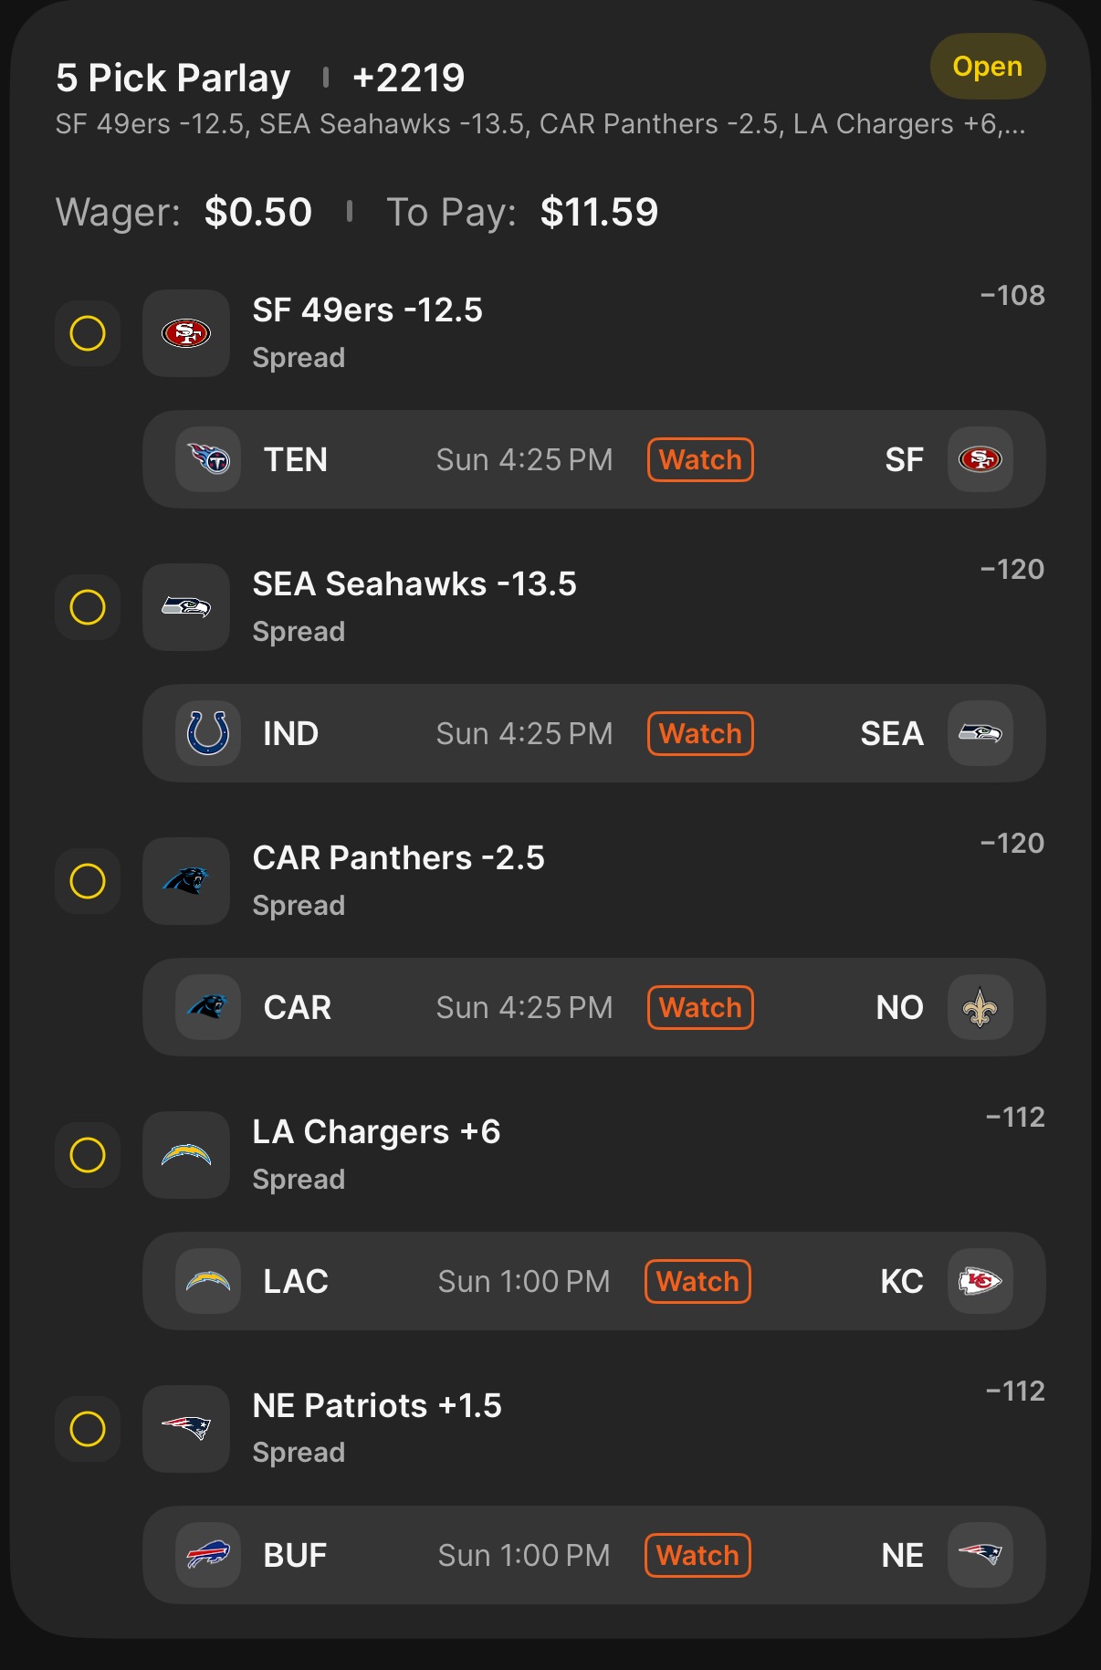Open the 5 Pick Parlay title
The height and width of the screenshot is (1670, 1101).
(173, 79)
